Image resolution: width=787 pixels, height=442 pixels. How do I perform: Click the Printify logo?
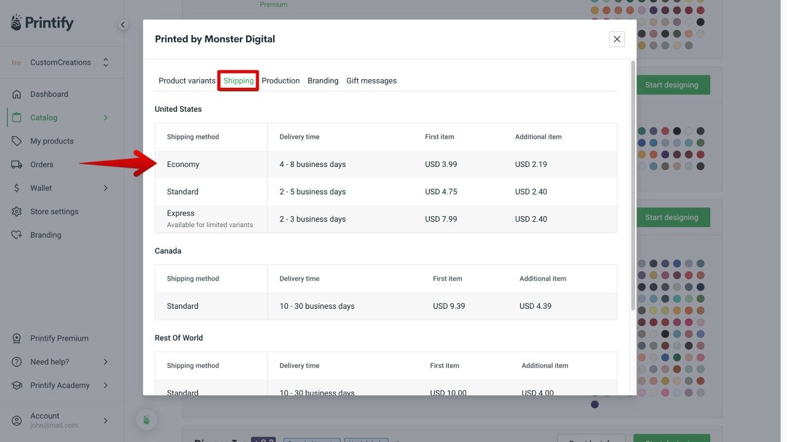coord(42,23)
